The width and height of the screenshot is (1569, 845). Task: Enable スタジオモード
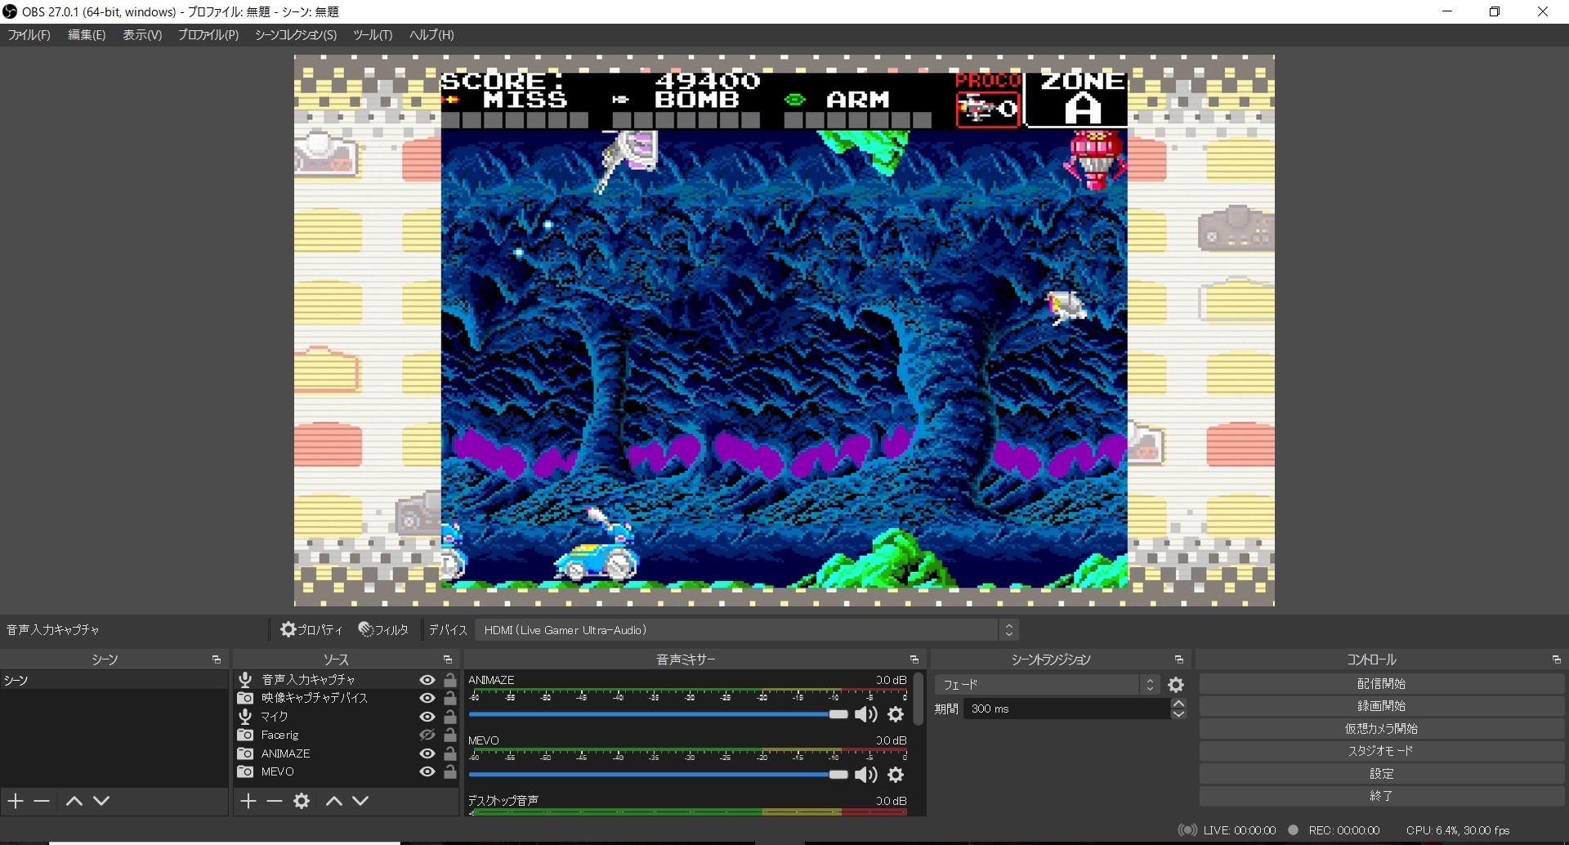1381,751
